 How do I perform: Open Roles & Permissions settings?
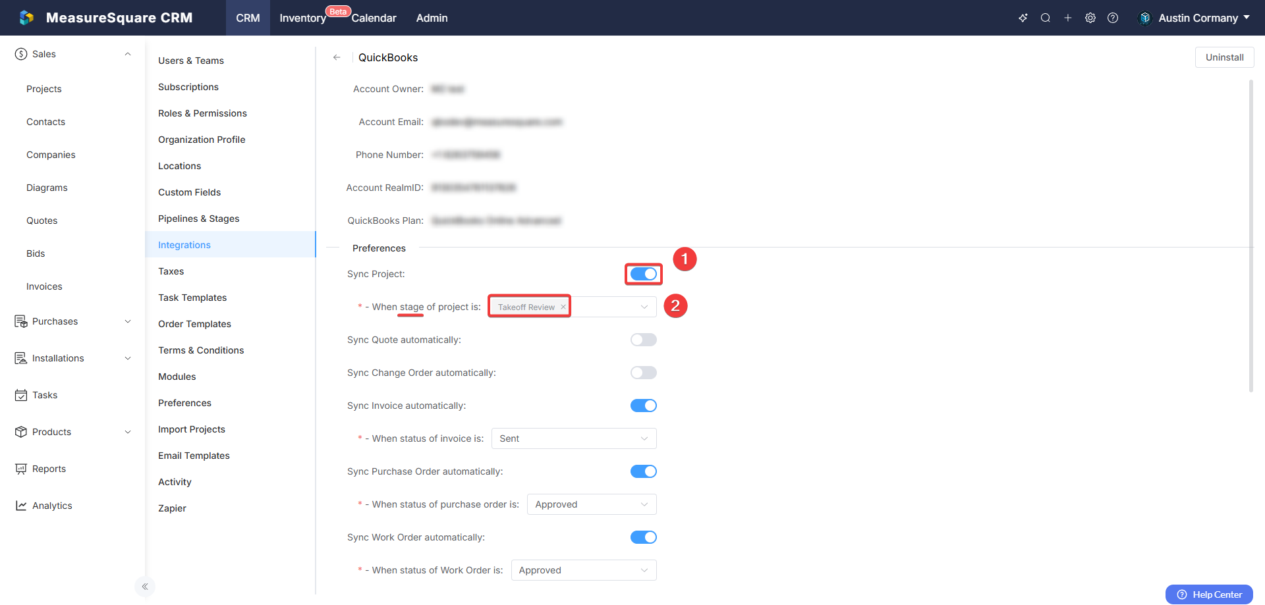point(202,113)
